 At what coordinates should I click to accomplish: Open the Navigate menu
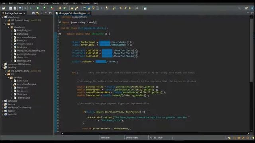44,3
